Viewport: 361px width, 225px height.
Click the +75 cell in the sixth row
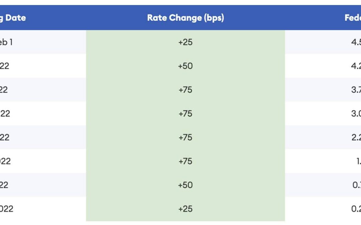click(186, 161)
